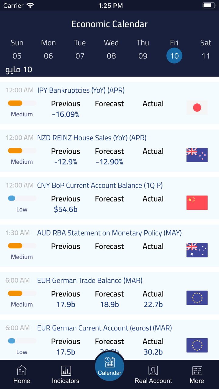The width and height of the screenshot is (219, 389).
Task: Open EUR German Trade Balance (MAR) event
Action: 90,281
